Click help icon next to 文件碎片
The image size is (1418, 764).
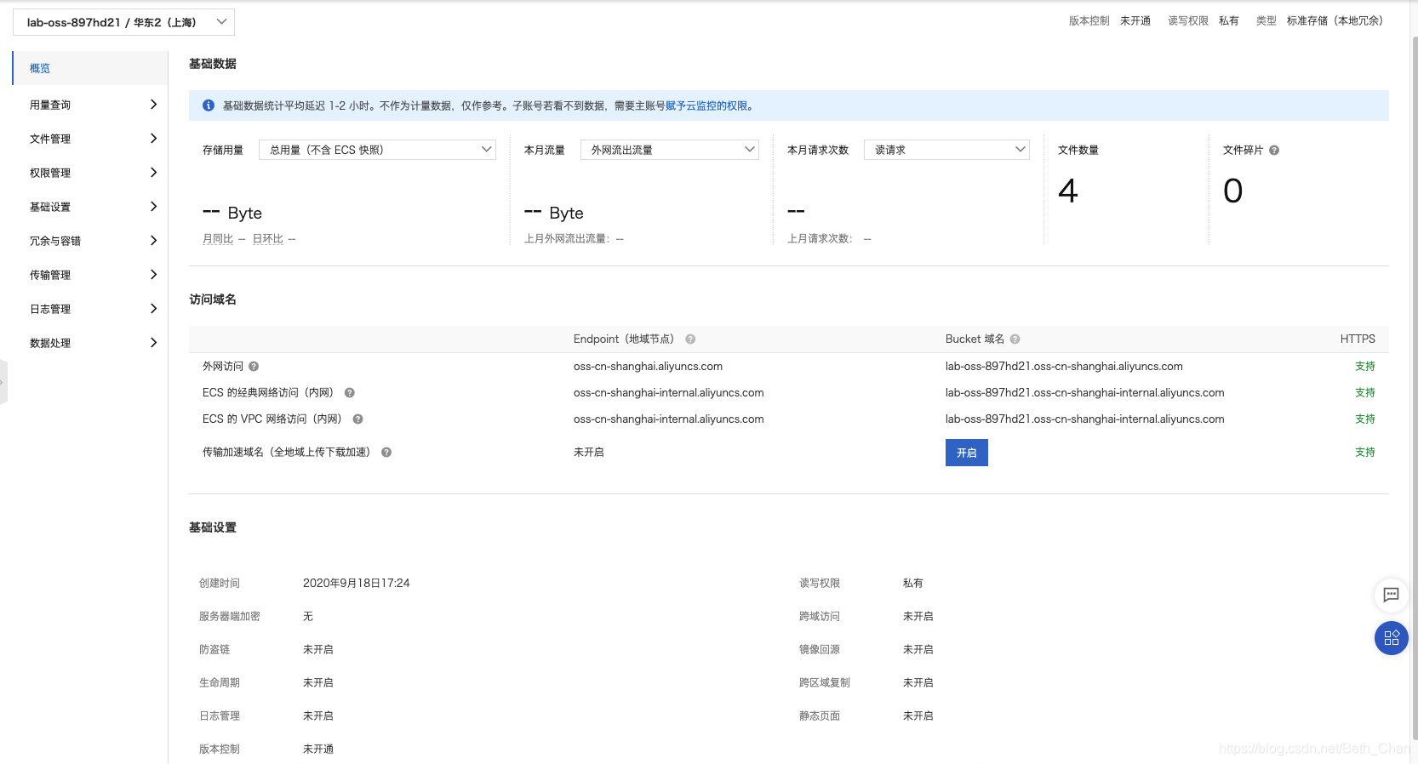coord(1274,151)
